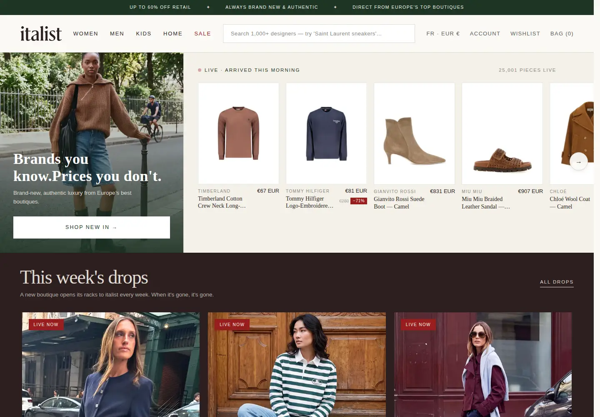Image resolution: width=600 pixels, height=417 pixels.
Task: Click the This week's drops heading
Action: [84, 278]
